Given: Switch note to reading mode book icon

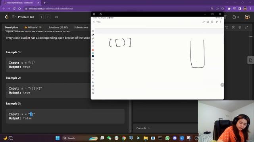Looking at the screenshot, I should tap(208, 22).
